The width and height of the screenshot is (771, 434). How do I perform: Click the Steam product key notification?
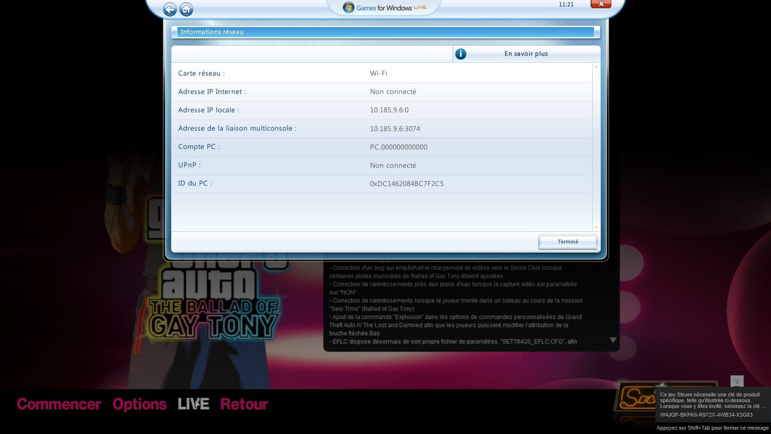(712, 404)
